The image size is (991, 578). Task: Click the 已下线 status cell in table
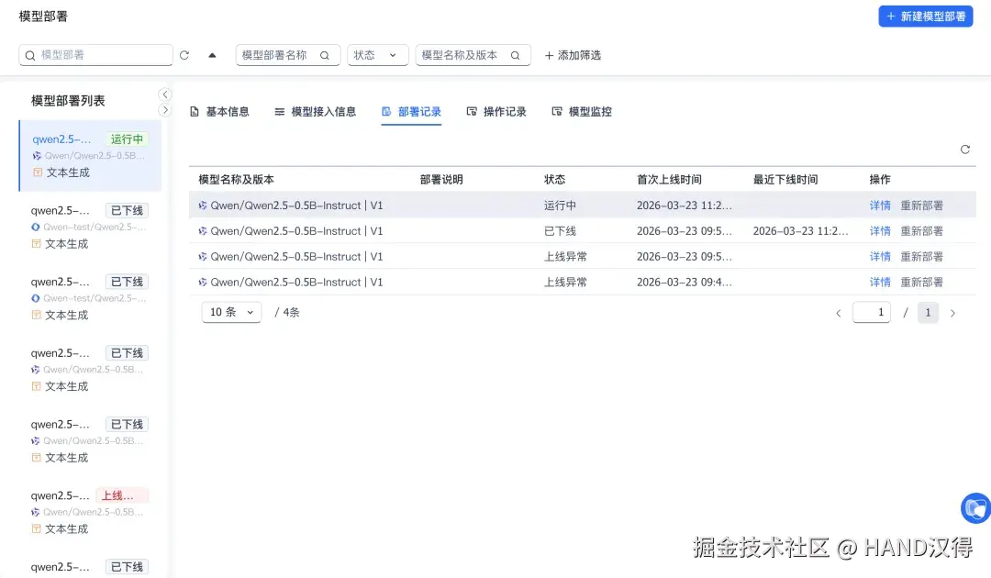pos(560,231)
